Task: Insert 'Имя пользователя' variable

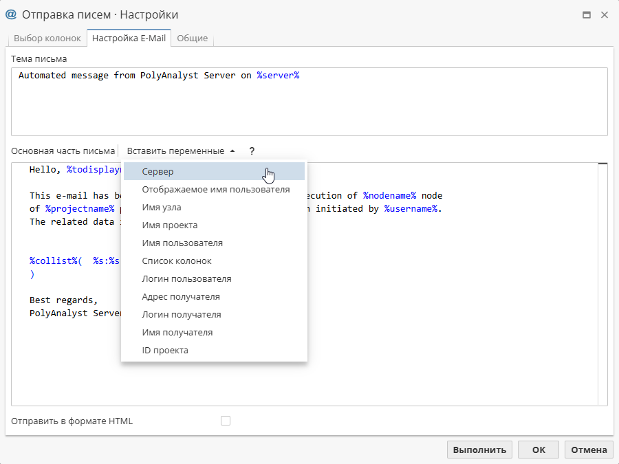Action: click(x=214, y=243)
